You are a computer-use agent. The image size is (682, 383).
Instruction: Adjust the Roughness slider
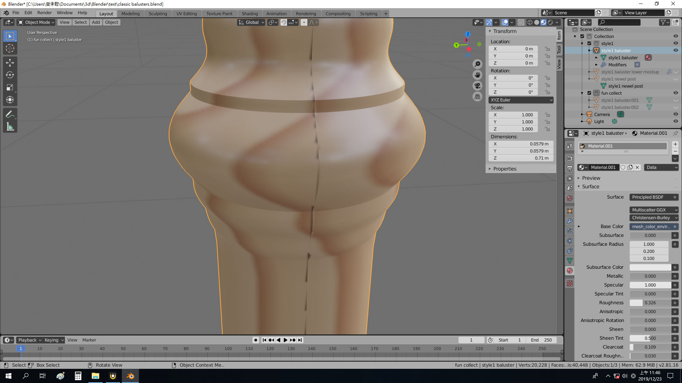coord(650,302)
